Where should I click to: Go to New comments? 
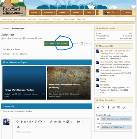20,19
